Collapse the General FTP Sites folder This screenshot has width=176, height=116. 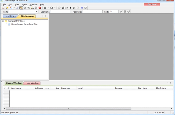[x=3, y=21]
